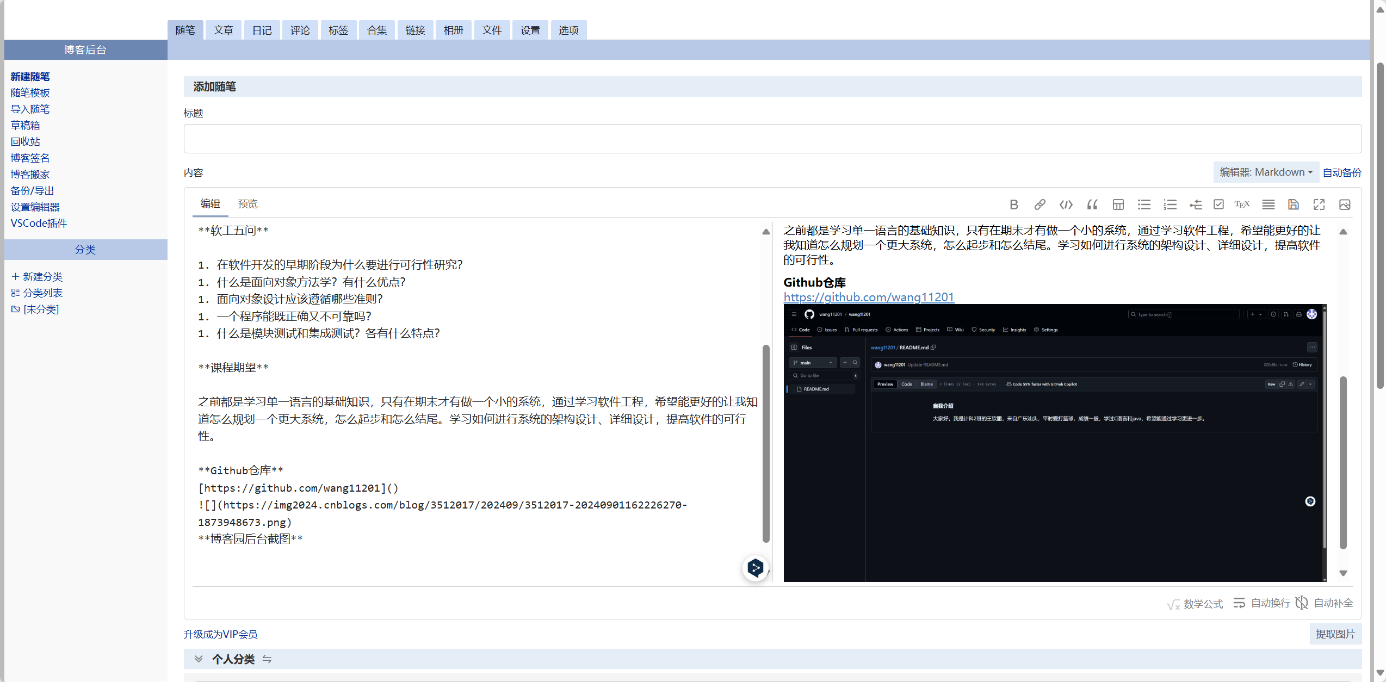Click the save draft floppy icon
Image resolution: width=1386 pixels, height=682 pixels.
tap(1293, 204)
